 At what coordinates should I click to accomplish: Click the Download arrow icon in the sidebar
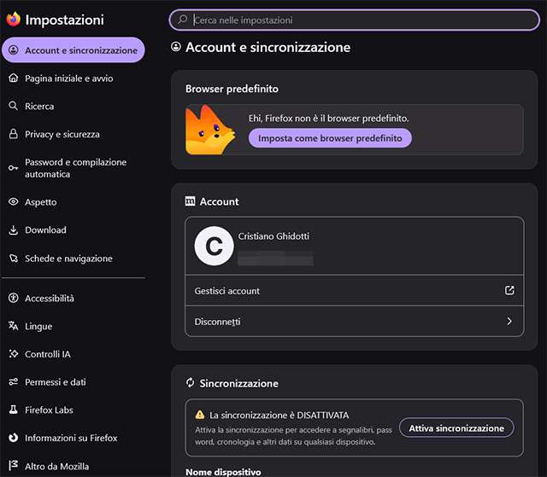[14, 230]
